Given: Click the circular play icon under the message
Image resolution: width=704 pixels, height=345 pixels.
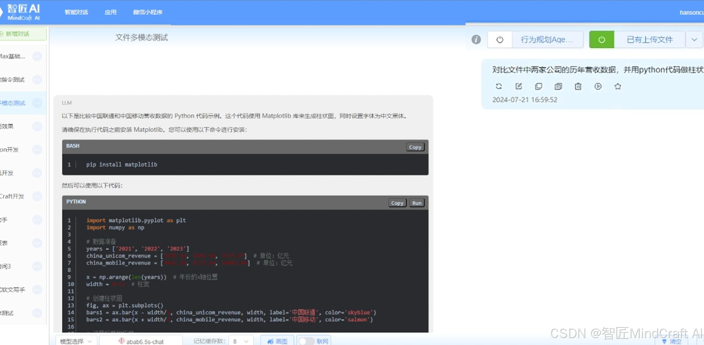Looking at the screenshot, I should [x=598, y=86].
